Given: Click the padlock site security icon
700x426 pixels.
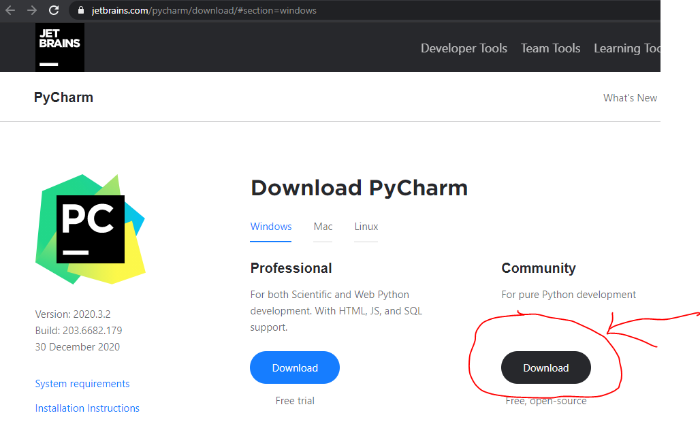Looking at the screenshot, I should (x=81, y=10).
